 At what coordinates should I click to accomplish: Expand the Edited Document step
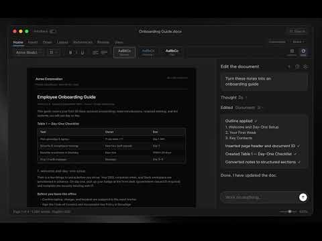(241, 108)
